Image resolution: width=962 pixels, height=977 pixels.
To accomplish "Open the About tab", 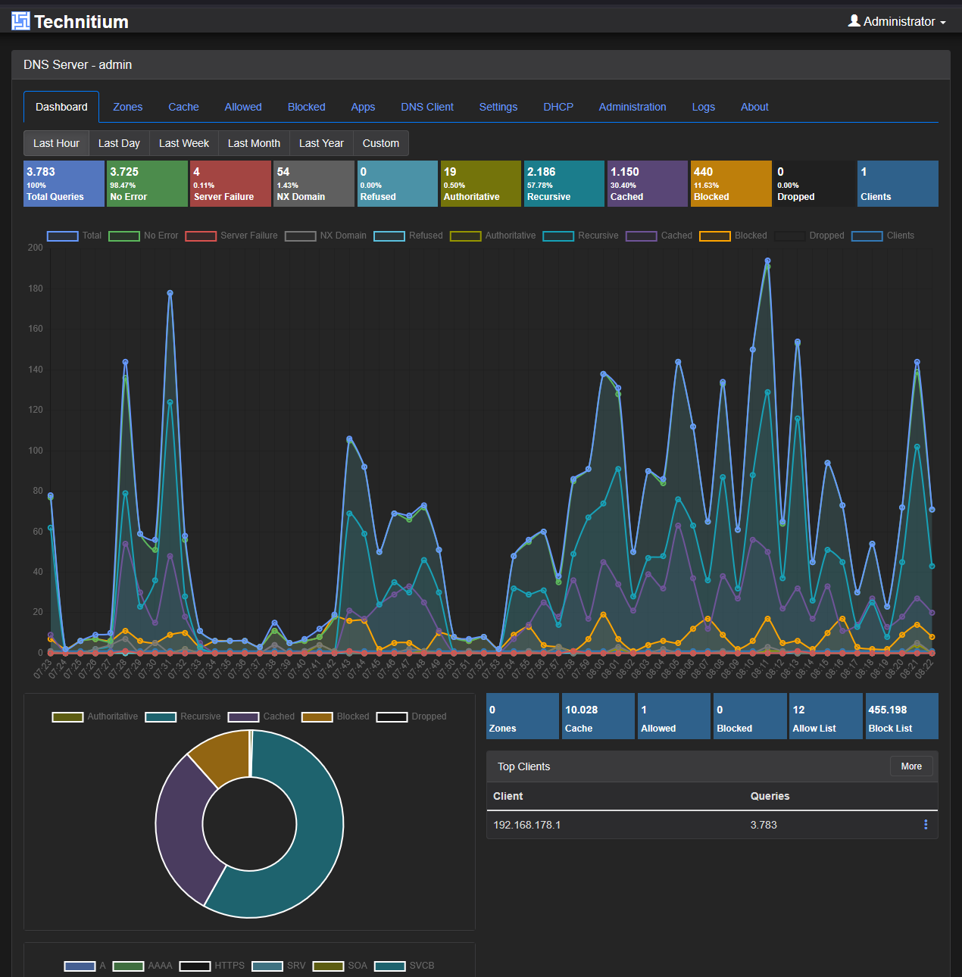I will click(754, 107).
